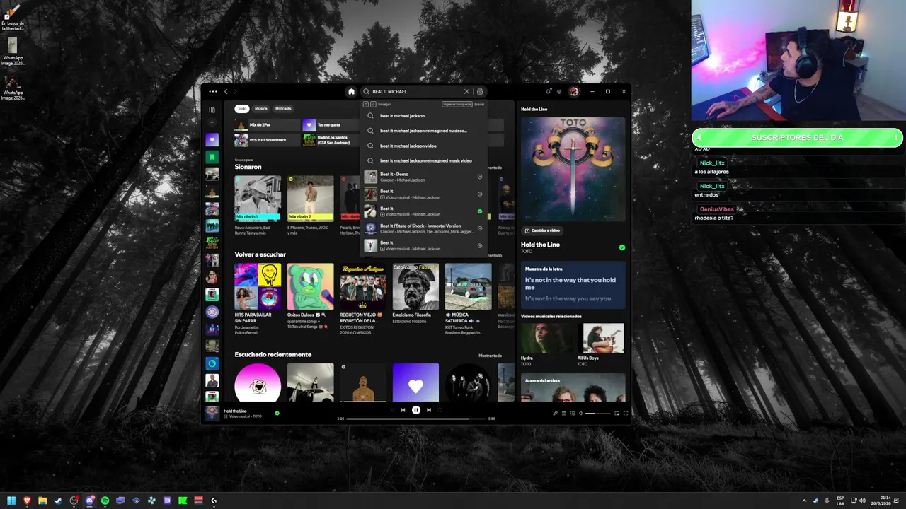Select the Música filter chip
The image size is (906, 509).
point(261,108)
